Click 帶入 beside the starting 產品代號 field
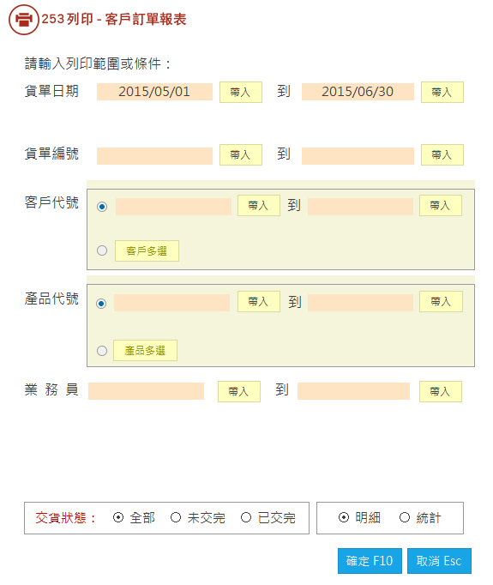493x585 pixels. coord(259,301)
